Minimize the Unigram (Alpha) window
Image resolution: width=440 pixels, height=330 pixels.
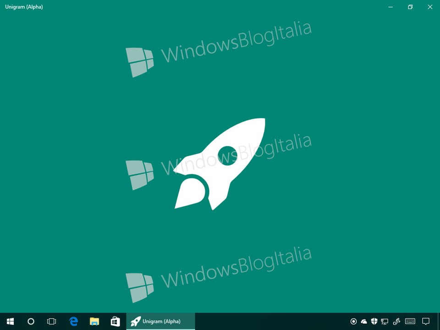(x=390, y=7)
